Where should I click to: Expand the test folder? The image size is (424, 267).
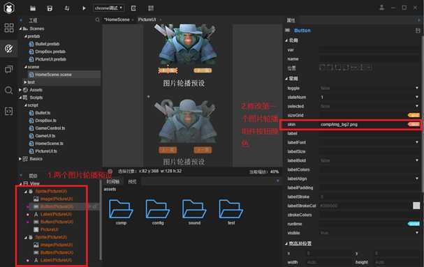(25, 82)
